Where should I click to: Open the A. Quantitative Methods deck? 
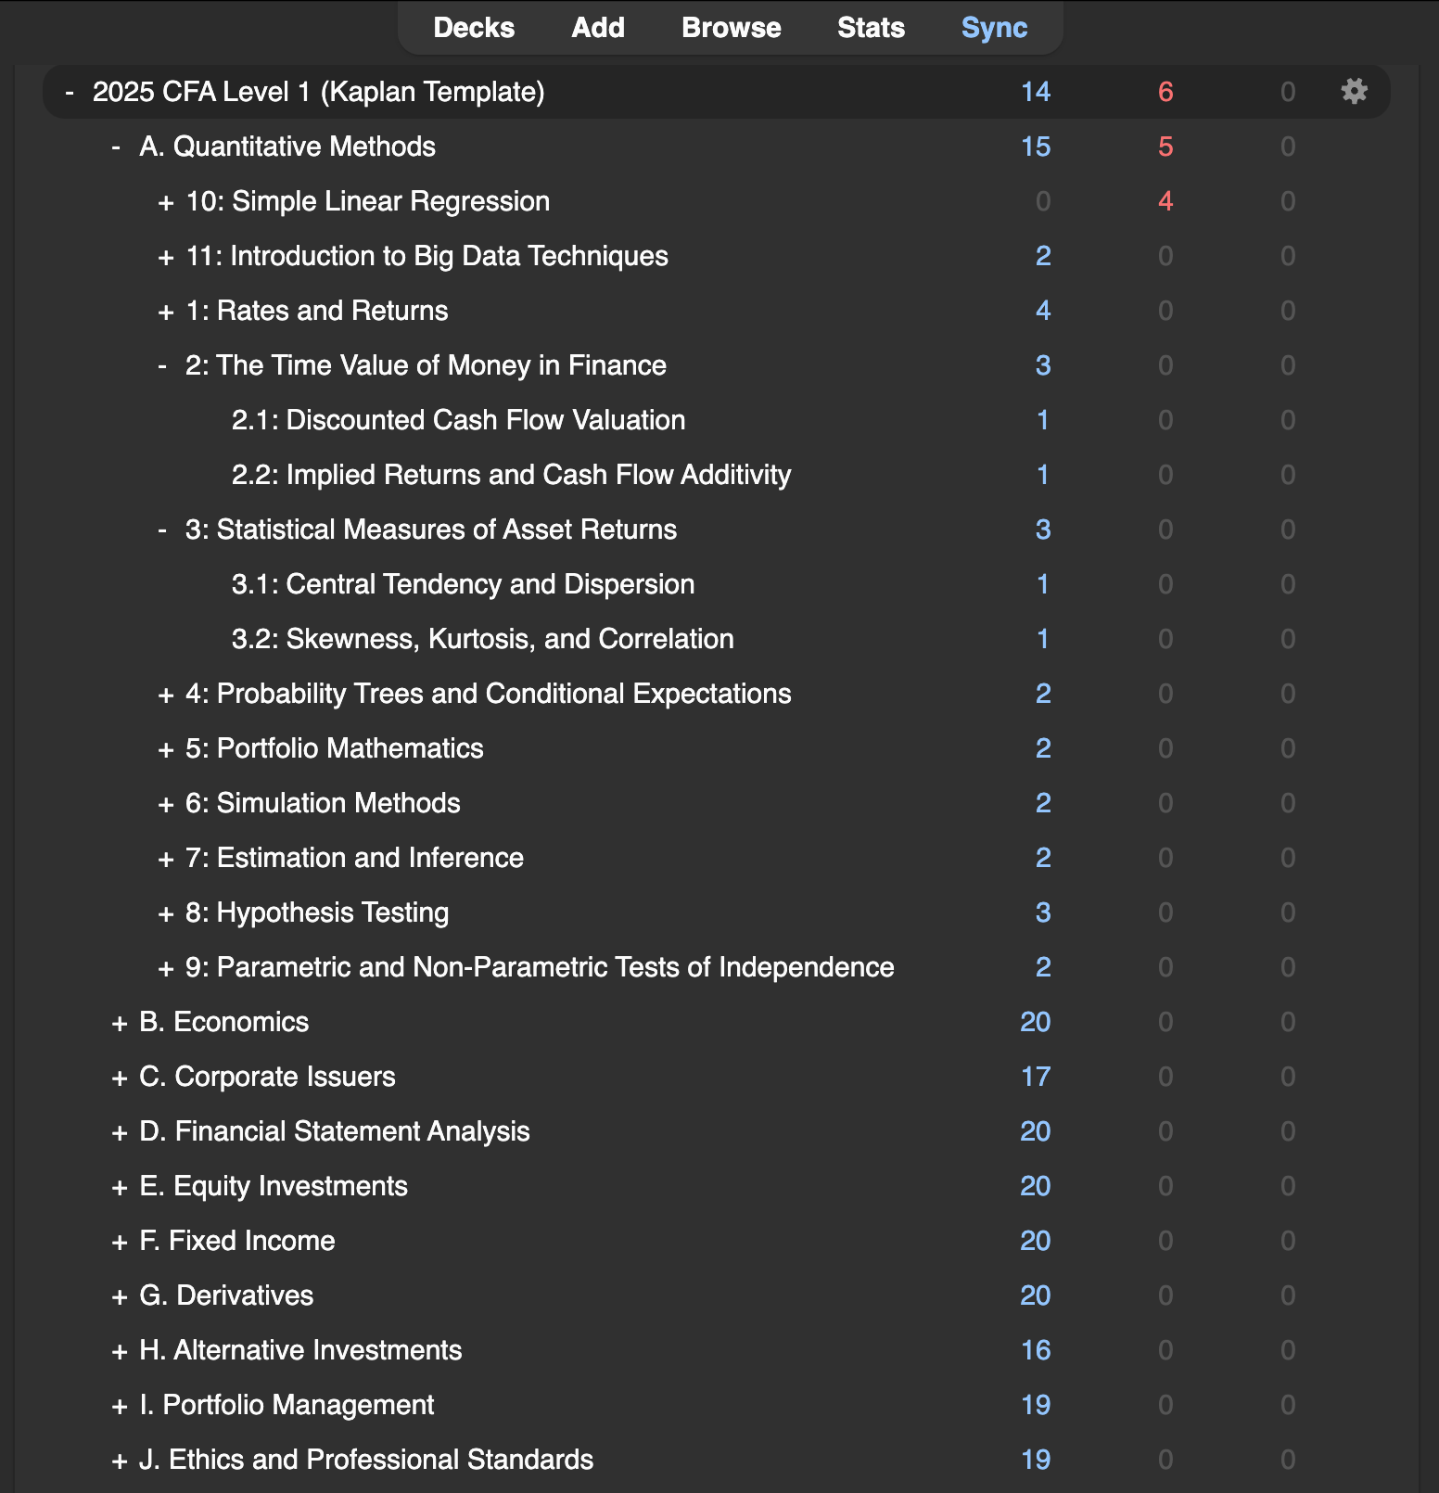tap(287, 147)
